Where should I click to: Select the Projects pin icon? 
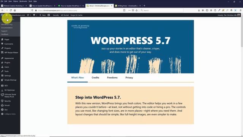[2, 48]
